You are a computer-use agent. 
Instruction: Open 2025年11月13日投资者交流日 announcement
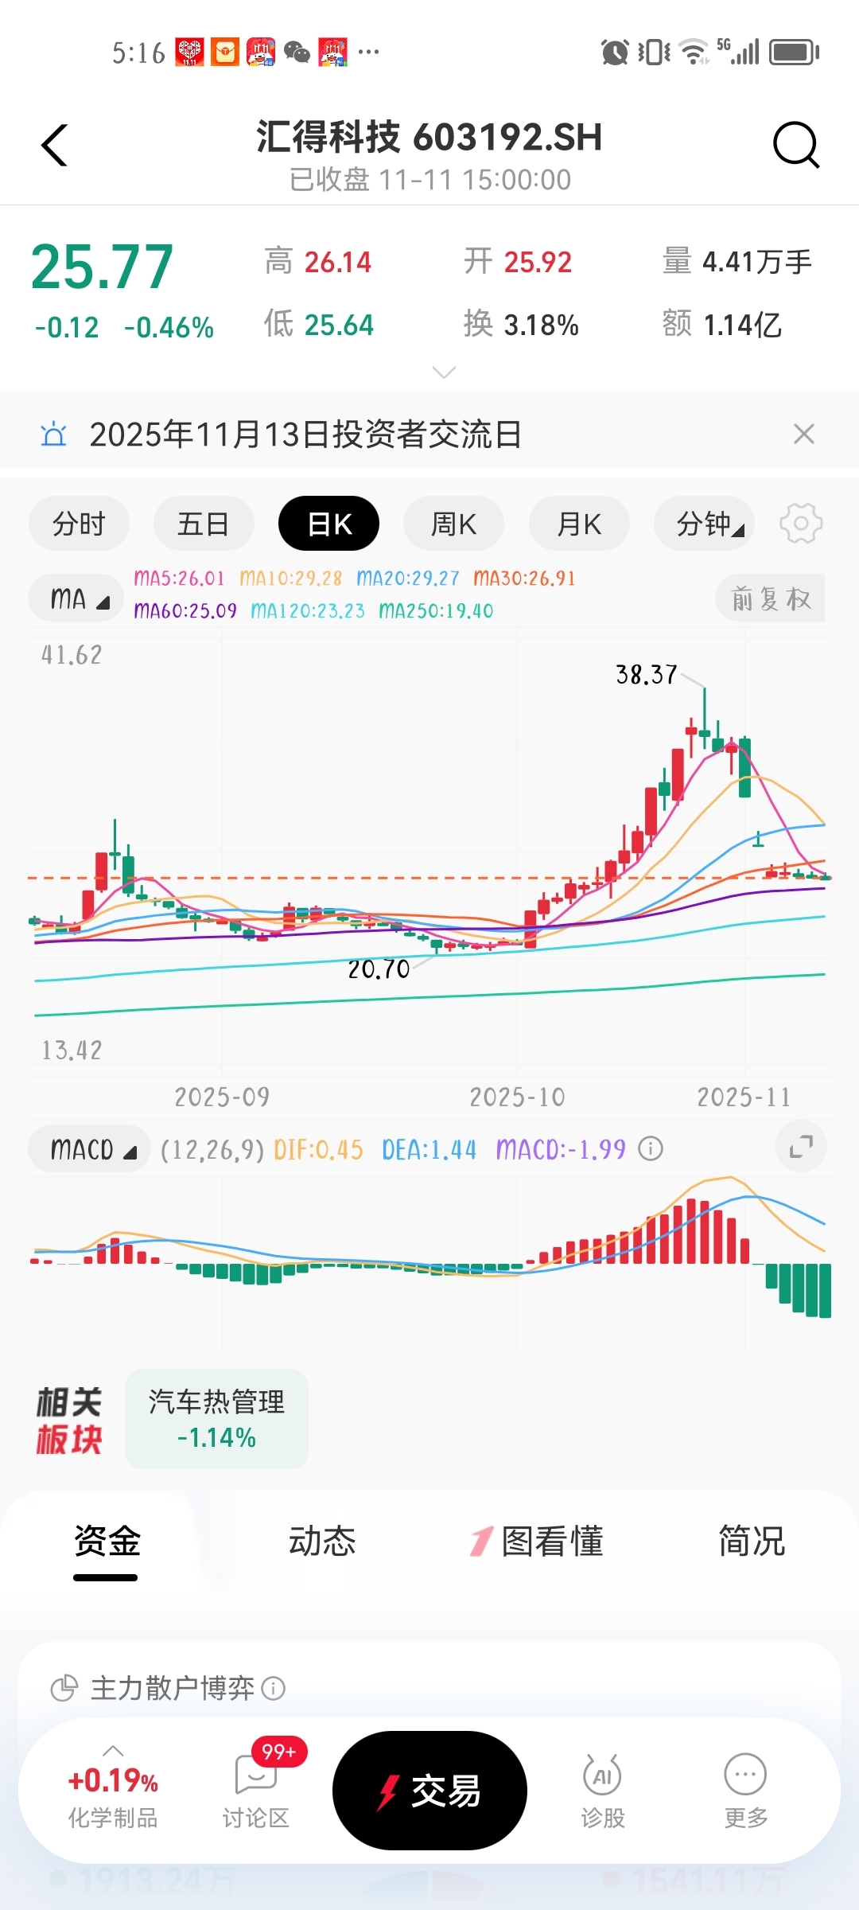[305, 435]
